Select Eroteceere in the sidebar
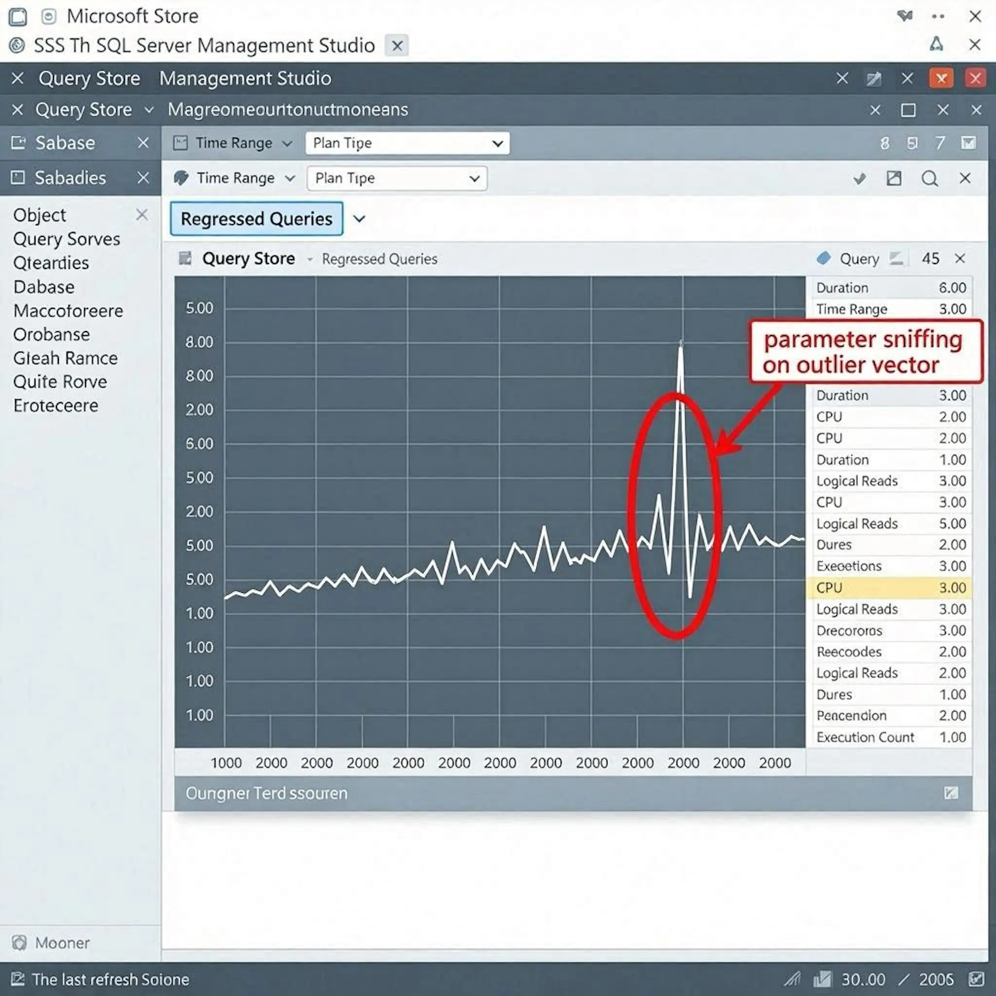Viewport: 996px width, 996px height. pos(55,406)
